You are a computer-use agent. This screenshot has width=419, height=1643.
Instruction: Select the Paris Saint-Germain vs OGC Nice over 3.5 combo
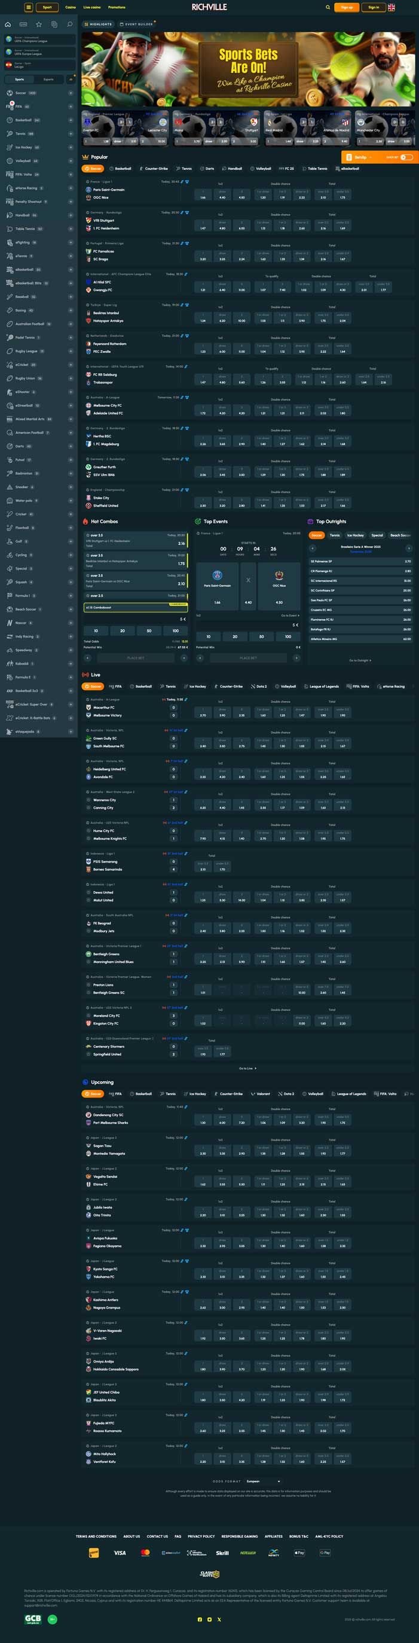click(x=136, y=581)
